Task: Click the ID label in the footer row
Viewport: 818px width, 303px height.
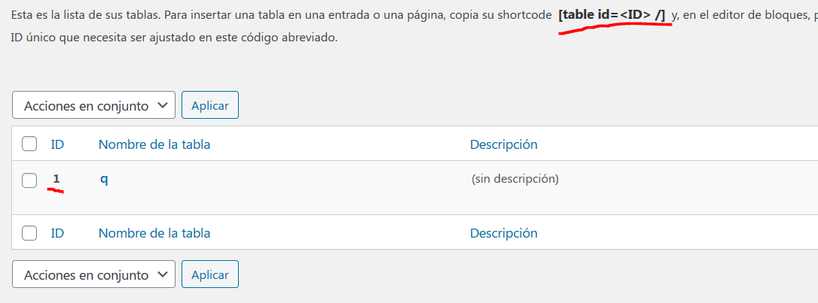Action: pyautogui.click(x=57, y=233)
